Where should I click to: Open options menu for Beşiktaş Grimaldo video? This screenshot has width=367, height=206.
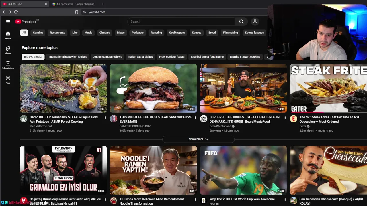click(x=105, y=199)
